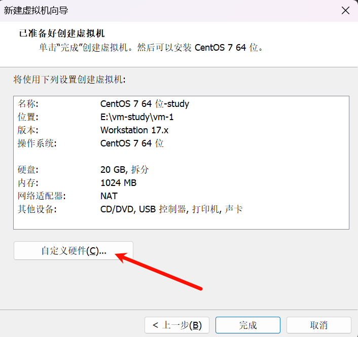Click disk value 20 GB, 拆分
This screenshot has width=358, height=337.
tap(124, 170)
